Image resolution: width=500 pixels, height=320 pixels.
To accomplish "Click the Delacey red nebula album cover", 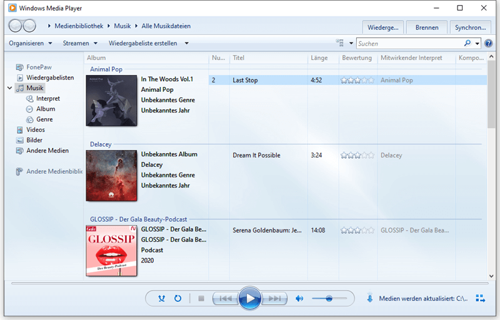I will [111, 176].
